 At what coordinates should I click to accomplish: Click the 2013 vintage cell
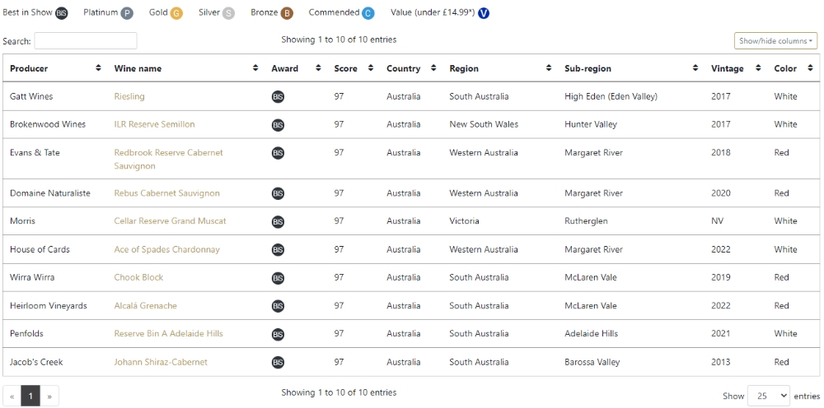click(x=720, y=362)
